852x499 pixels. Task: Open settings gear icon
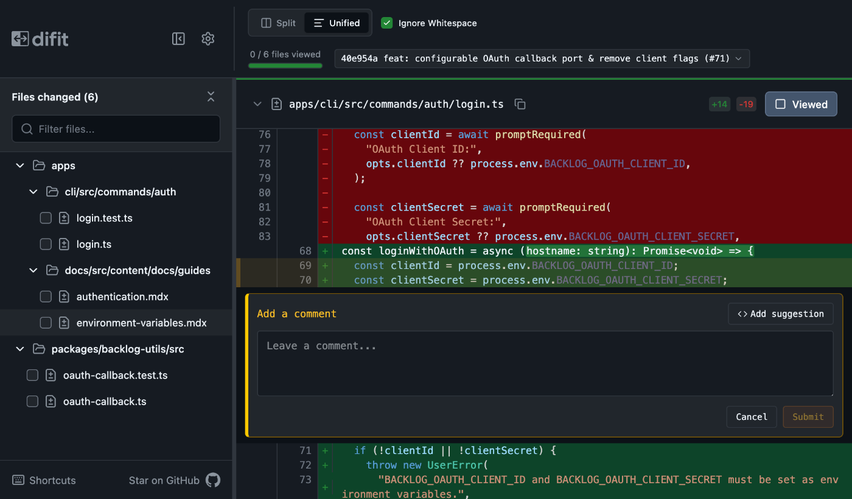[x=208, y=39]
